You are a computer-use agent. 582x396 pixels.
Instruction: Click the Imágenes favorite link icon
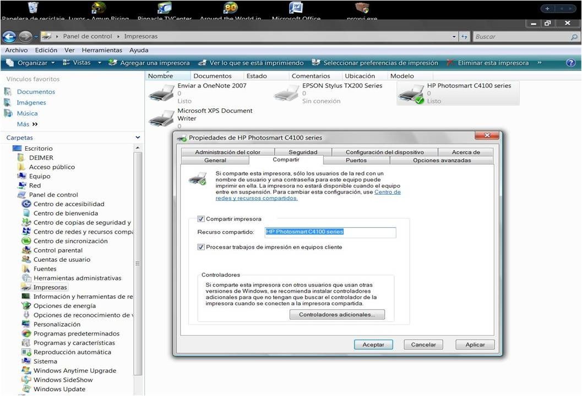tap(8, 102)
